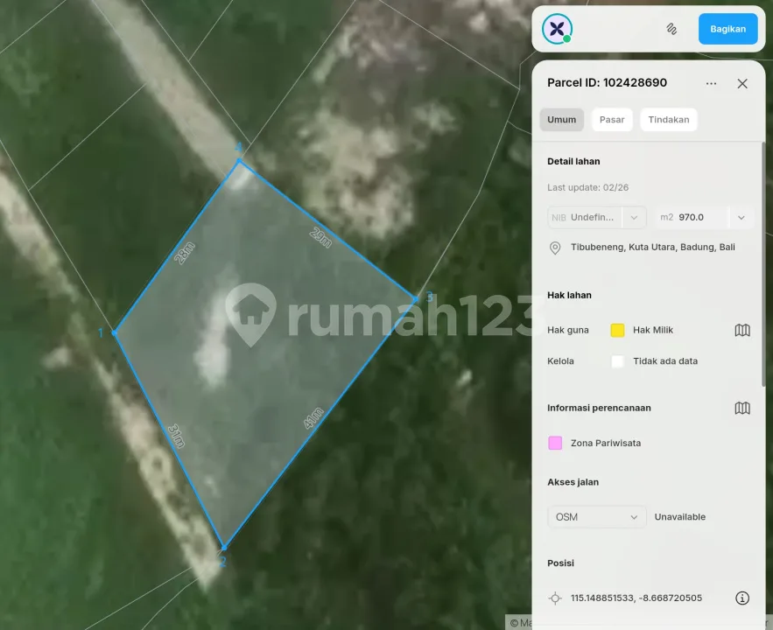Click the Zona Pariwisata label
This screenshot has height=630, width=773.
click(x=606, y=443)
